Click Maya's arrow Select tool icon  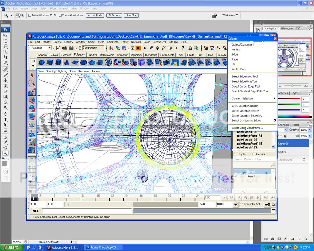[x=32, y=75]
